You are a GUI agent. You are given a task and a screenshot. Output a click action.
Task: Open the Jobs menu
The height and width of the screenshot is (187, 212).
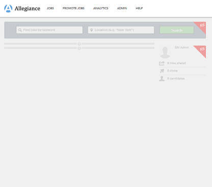pyautogui.click(x=50, y=8)
